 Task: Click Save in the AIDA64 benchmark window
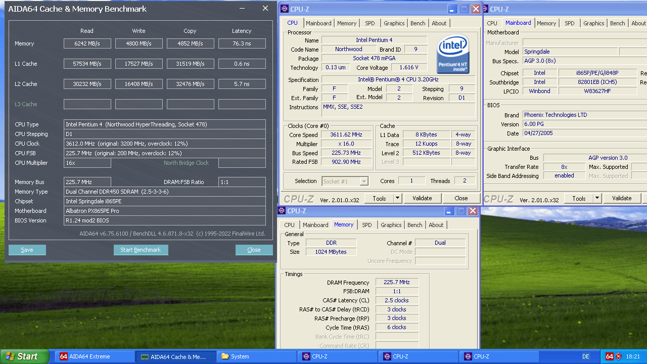tap(27, 250)
